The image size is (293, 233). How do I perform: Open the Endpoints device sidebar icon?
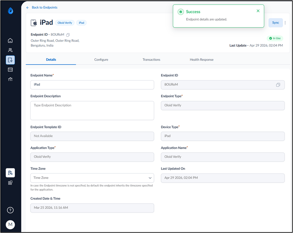[10, 60]
